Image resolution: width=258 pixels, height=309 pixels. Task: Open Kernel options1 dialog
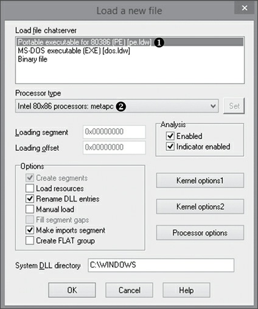tap(200, 181)
